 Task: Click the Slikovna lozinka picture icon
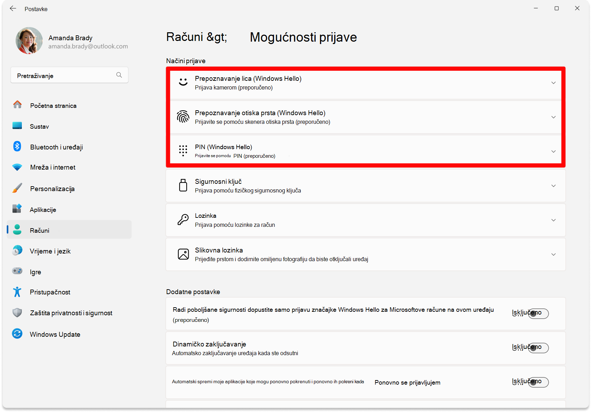183,254
